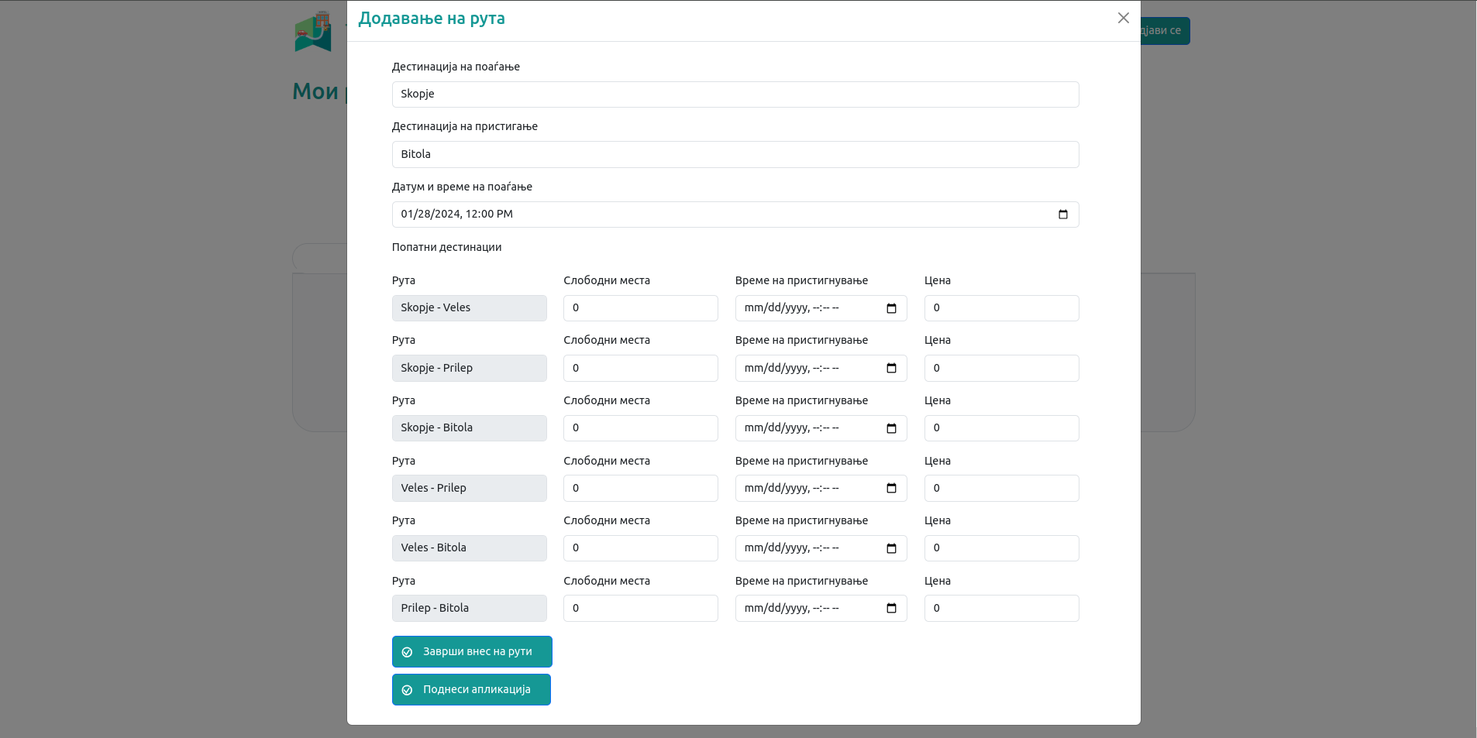Focus free seats field for Skopje - Prilep

click(640, 369)
